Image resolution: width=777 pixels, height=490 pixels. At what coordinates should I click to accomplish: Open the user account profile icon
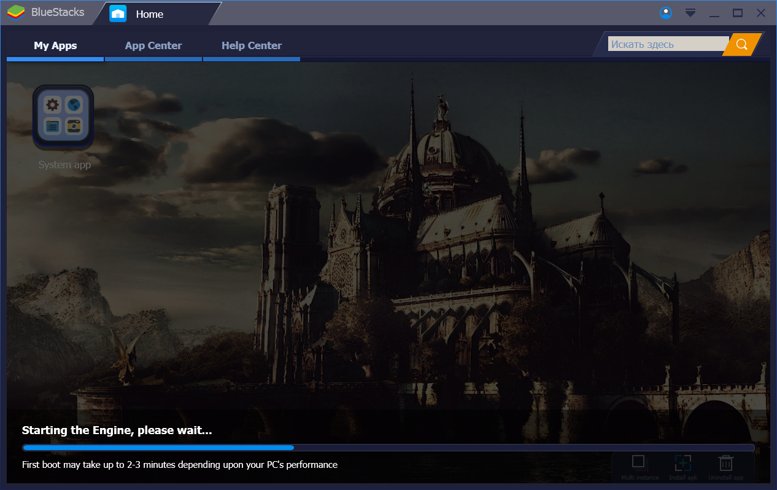(665, 13)
